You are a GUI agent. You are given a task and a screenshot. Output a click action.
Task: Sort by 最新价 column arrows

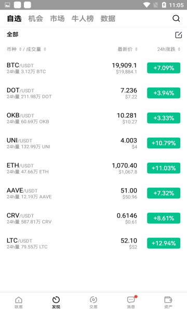point(136,49)
